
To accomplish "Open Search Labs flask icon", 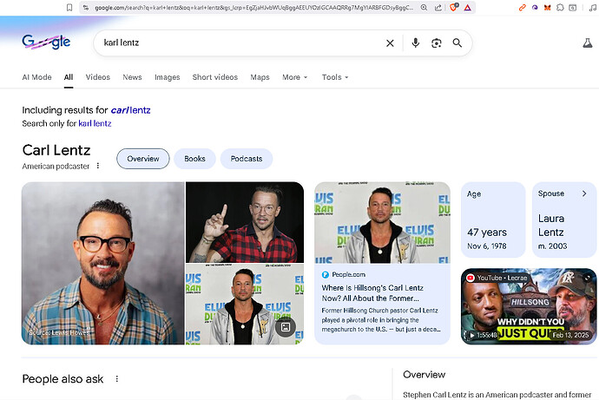I will coord(588,43).
